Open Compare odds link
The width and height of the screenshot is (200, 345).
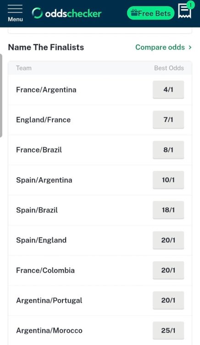pyautogui.click(x=160, y=47)
